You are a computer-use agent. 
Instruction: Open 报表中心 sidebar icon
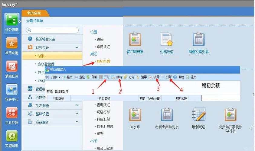(x=12, y=89)
